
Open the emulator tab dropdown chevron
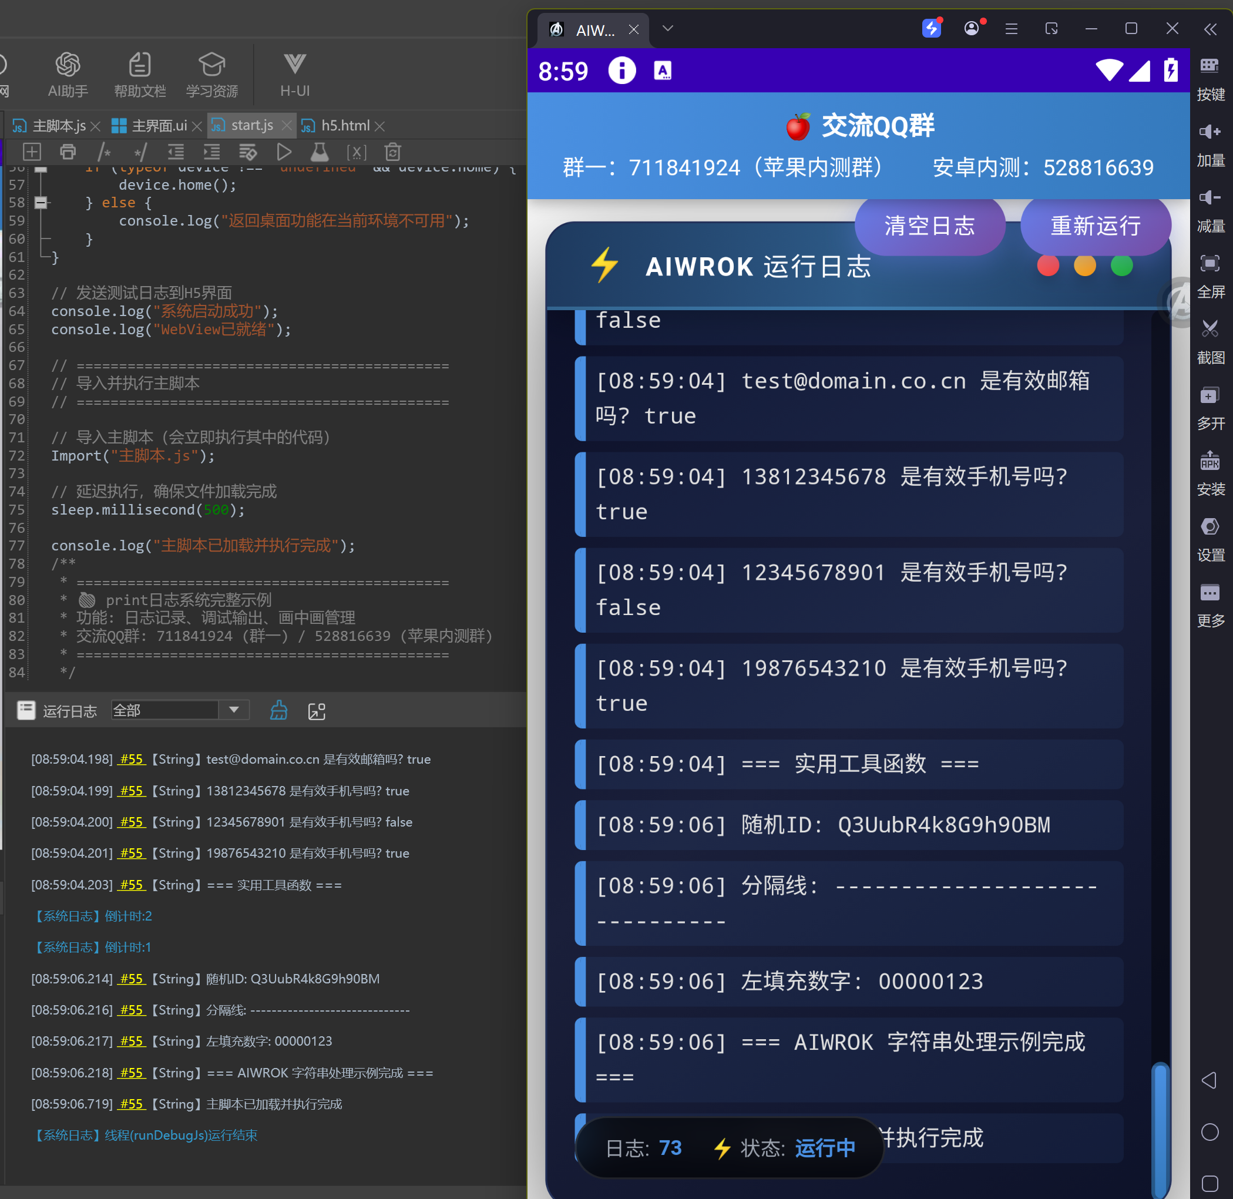668,28
